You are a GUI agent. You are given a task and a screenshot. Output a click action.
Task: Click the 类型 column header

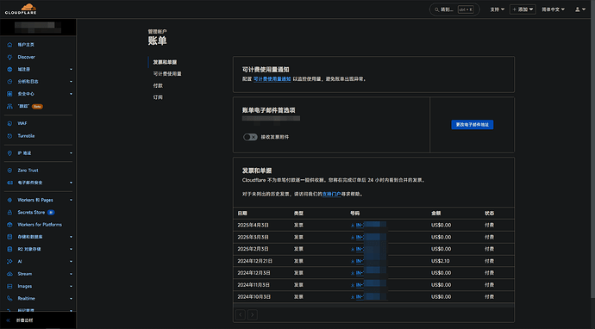click(298, 214)
